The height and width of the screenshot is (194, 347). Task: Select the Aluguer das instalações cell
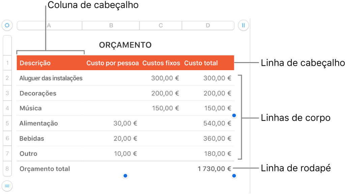(51, 78)
